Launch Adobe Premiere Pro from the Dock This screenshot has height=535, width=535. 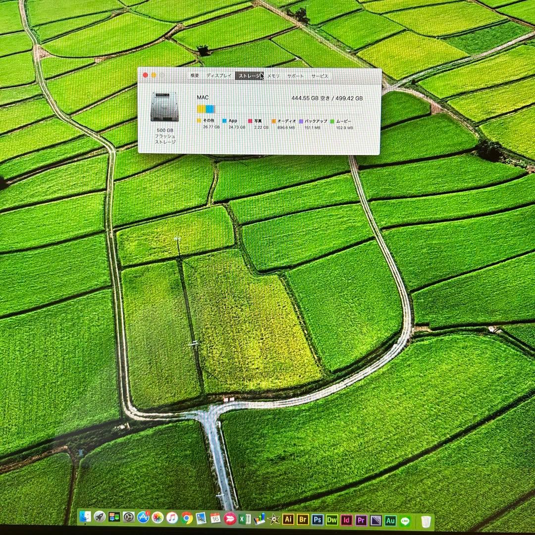[361, 520]
